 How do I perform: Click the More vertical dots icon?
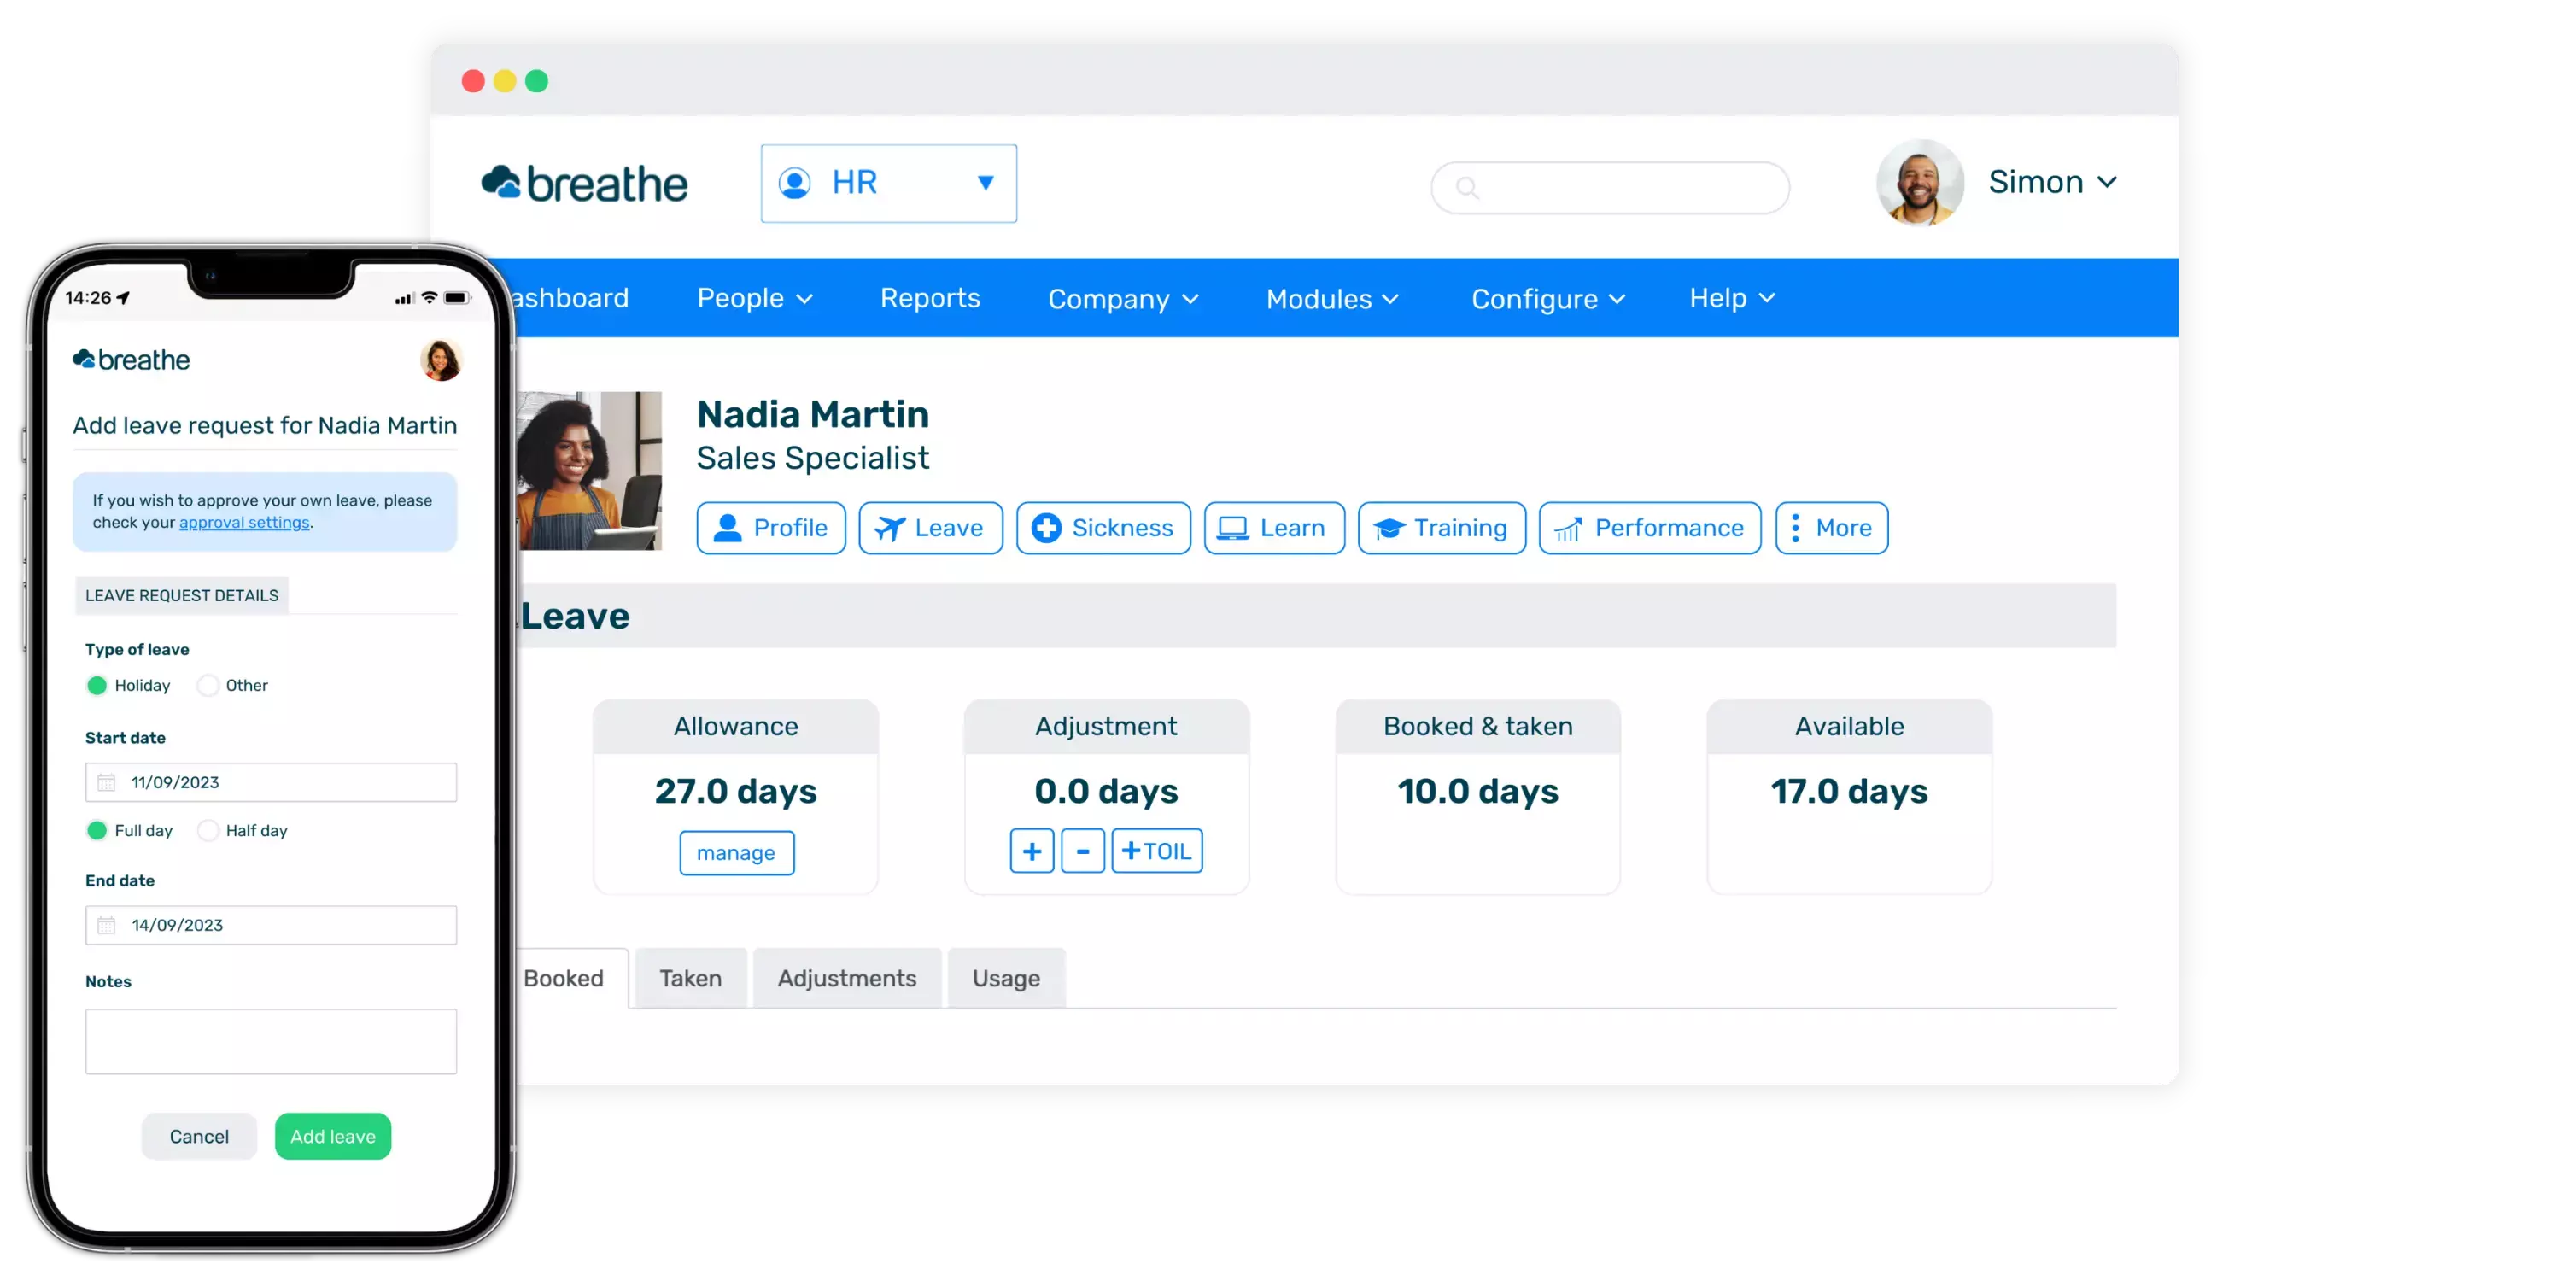pyautogui.click(x=1795, y=527)
